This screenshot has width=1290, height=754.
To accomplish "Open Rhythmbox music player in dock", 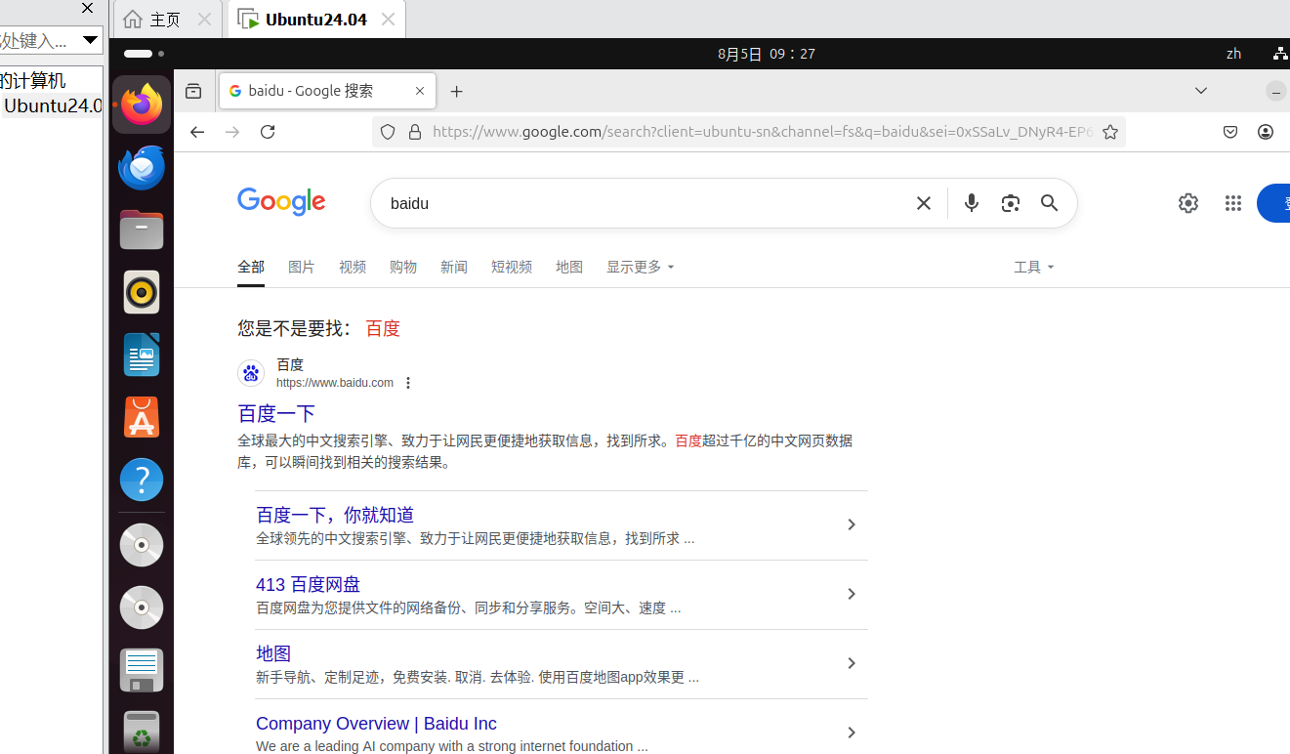I will 142,292.
